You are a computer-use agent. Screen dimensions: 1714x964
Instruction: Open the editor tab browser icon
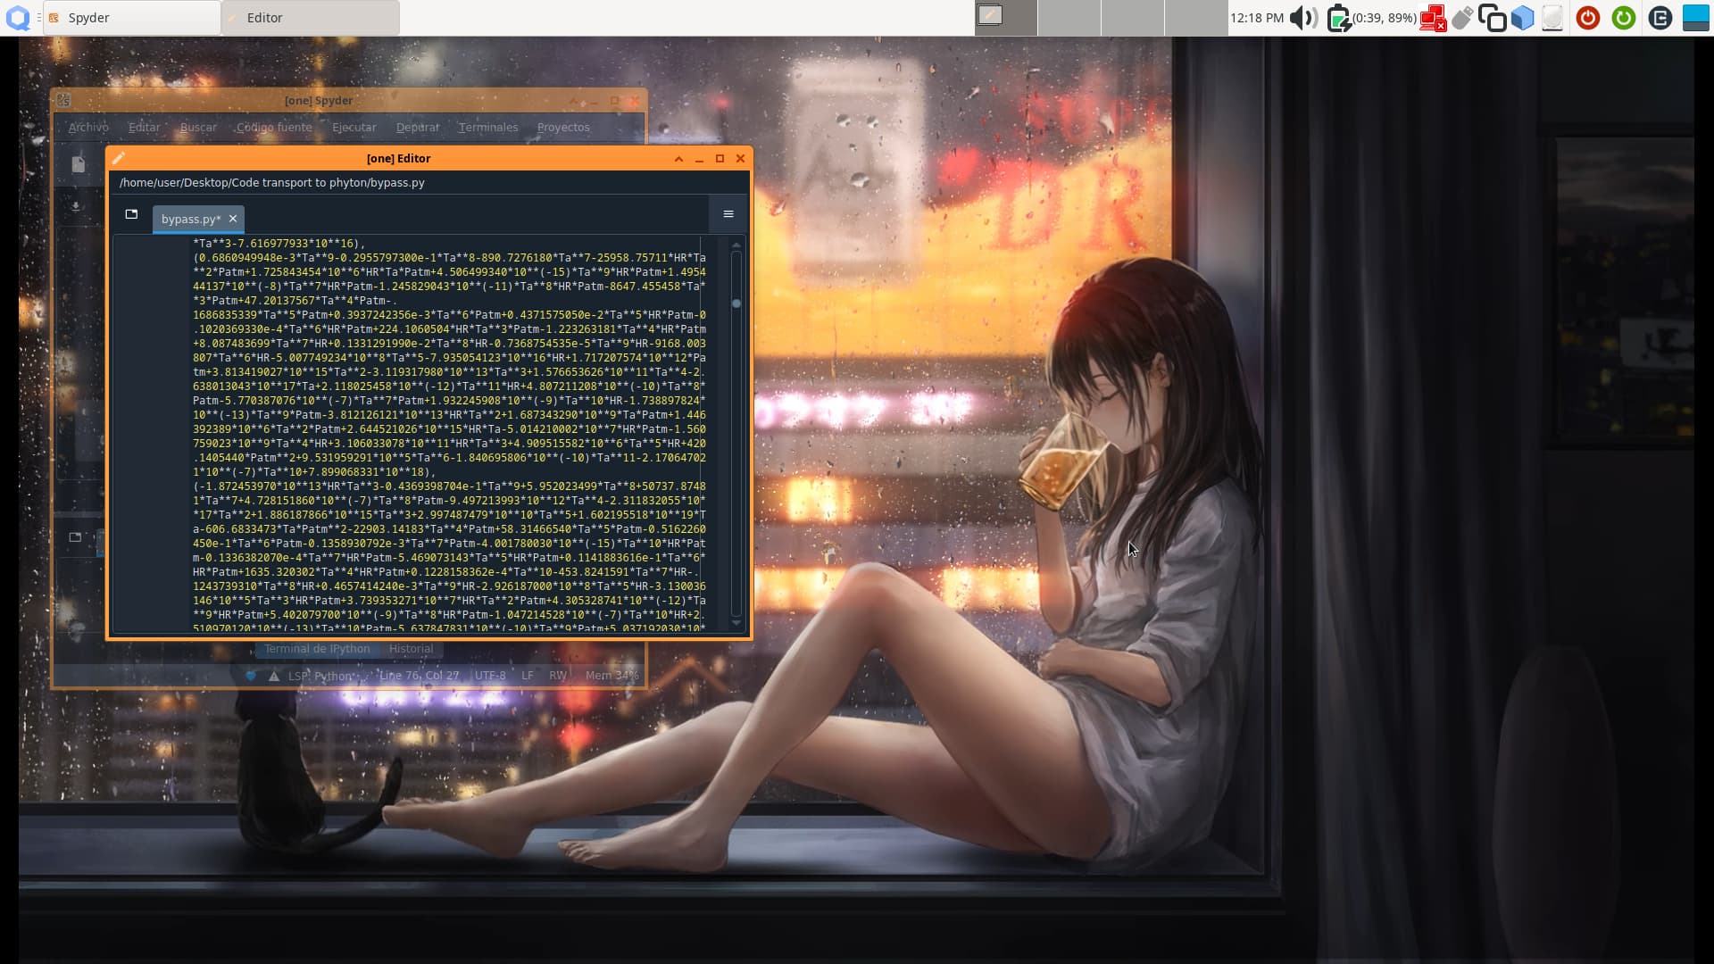click(x=131, y=214)
